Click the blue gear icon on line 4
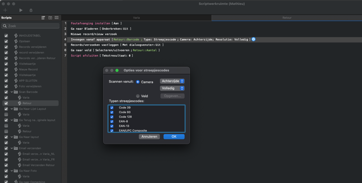Screen dimensions: 362x183 click(x=253, y=39)
